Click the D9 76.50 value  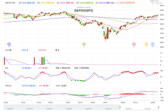(x=43, y=68)
